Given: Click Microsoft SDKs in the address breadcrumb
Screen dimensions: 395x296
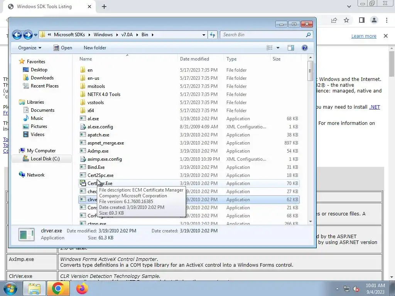Looking at the screenshot, I should coord(69,35).
